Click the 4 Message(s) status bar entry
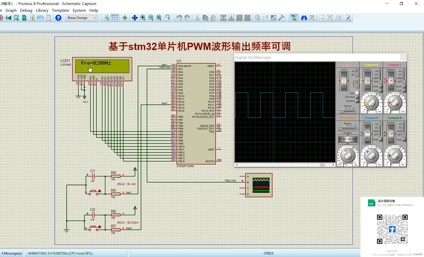424x257 pixels. tap(12, 253)
